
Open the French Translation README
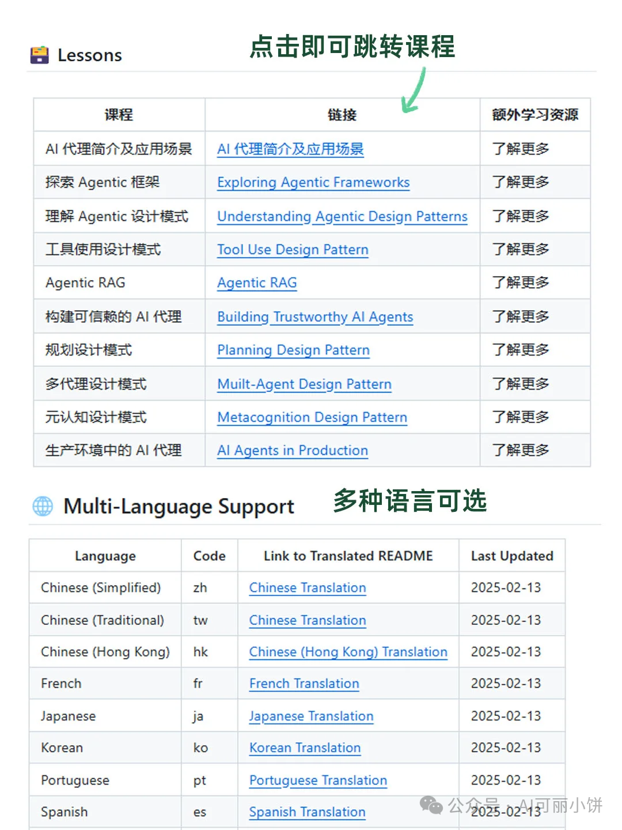[304, 684]
